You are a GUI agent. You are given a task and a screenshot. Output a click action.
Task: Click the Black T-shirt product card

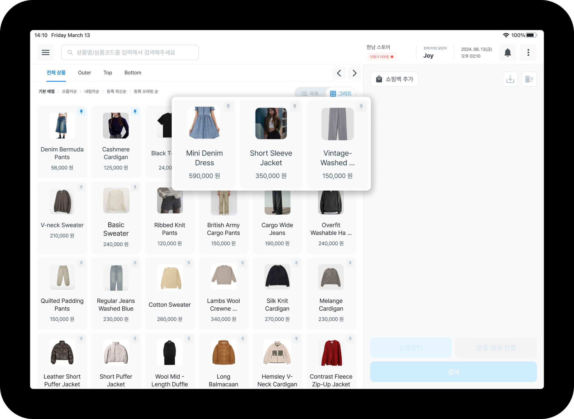(x=158, y=142)
